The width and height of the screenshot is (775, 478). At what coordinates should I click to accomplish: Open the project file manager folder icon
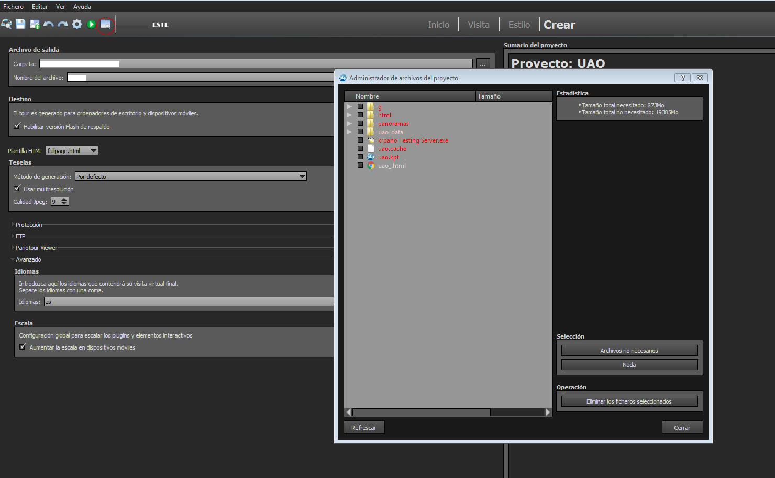coord(105,24)
